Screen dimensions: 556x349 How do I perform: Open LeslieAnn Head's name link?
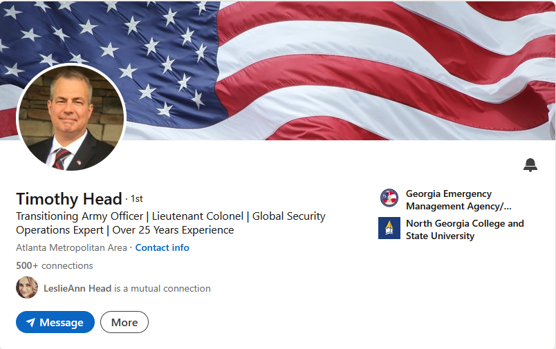pos(77,288)
